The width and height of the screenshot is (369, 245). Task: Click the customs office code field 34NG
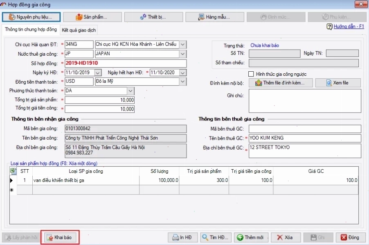click(79, 44)
